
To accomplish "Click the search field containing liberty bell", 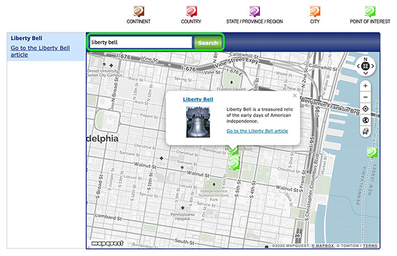I will coord(141,42).
